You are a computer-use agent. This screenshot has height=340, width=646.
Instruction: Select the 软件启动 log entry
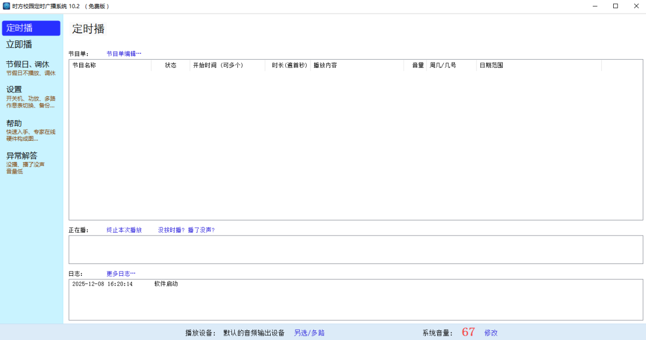167,283
